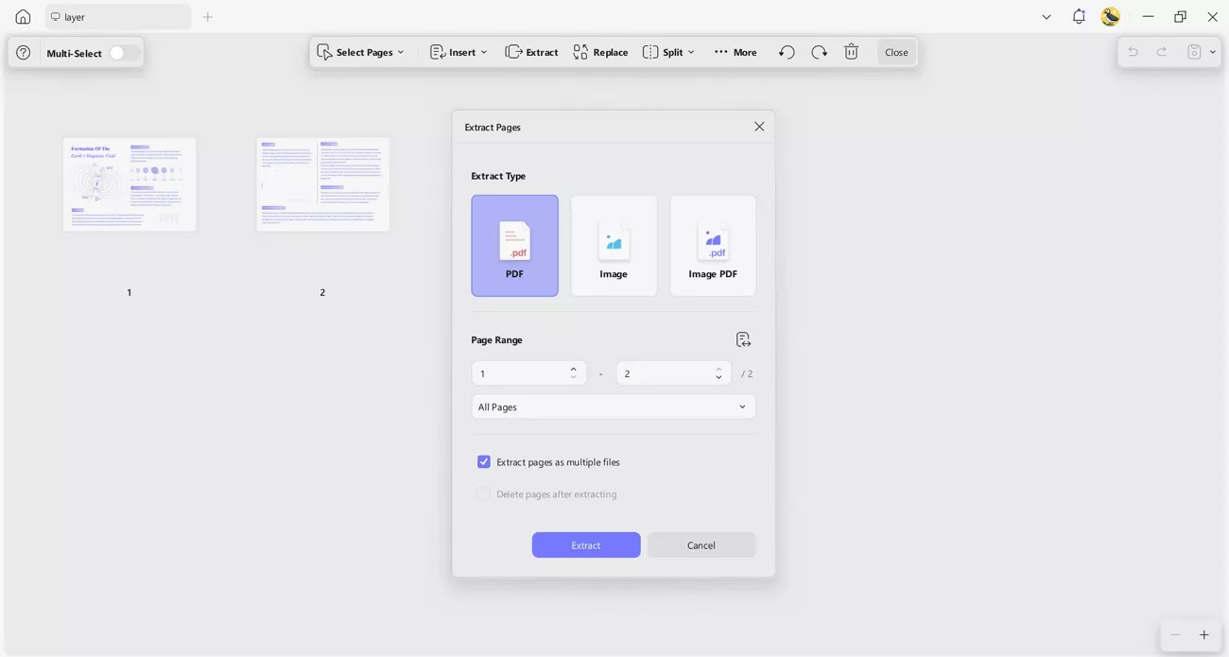Open the Insert dropdown menu
Screen dimensions: 1229x657
point(459,52)
